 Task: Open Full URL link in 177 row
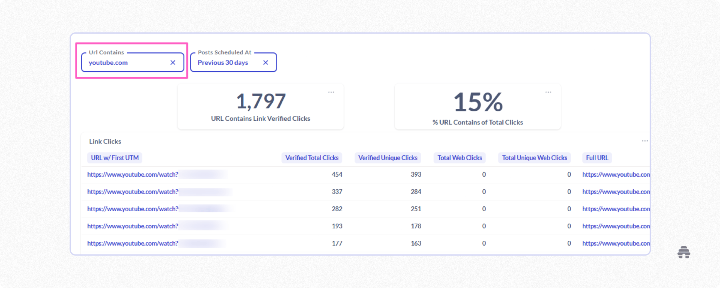click(616, 243)
